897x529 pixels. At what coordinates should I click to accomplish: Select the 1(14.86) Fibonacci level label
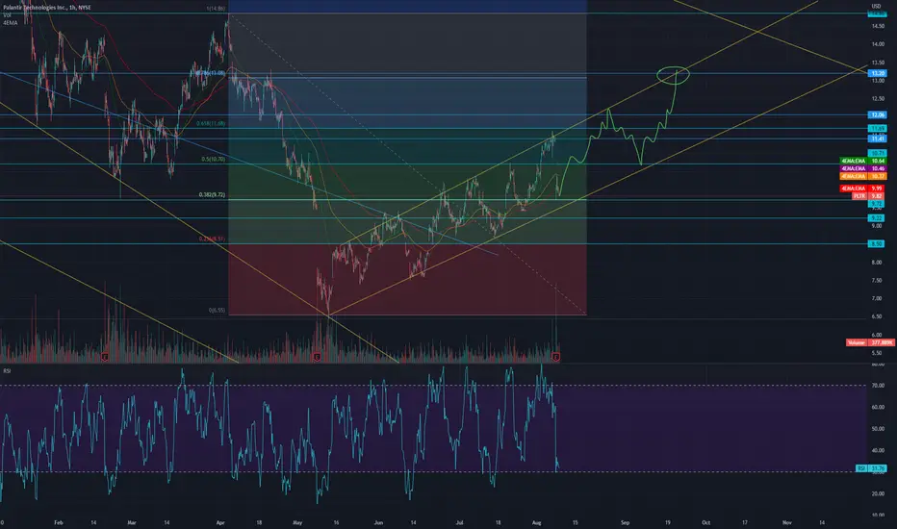pyautogui.click(x=216, y=9)
